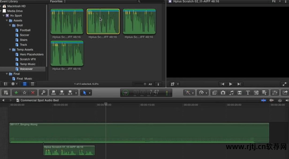Open the Favorites filter pop-up menu

(x=58, y=2)
